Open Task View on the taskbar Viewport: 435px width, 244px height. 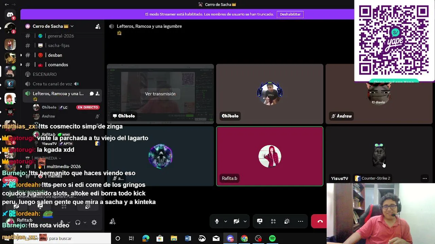tap(132, 239)
